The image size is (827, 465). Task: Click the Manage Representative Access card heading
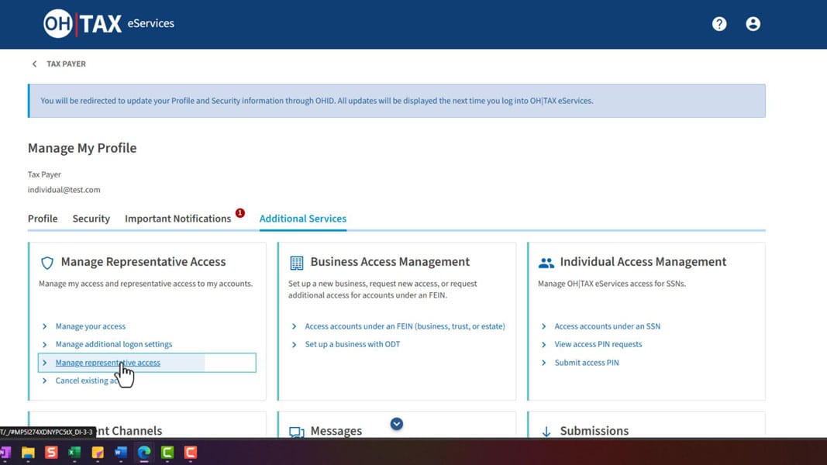pos(143,262)
